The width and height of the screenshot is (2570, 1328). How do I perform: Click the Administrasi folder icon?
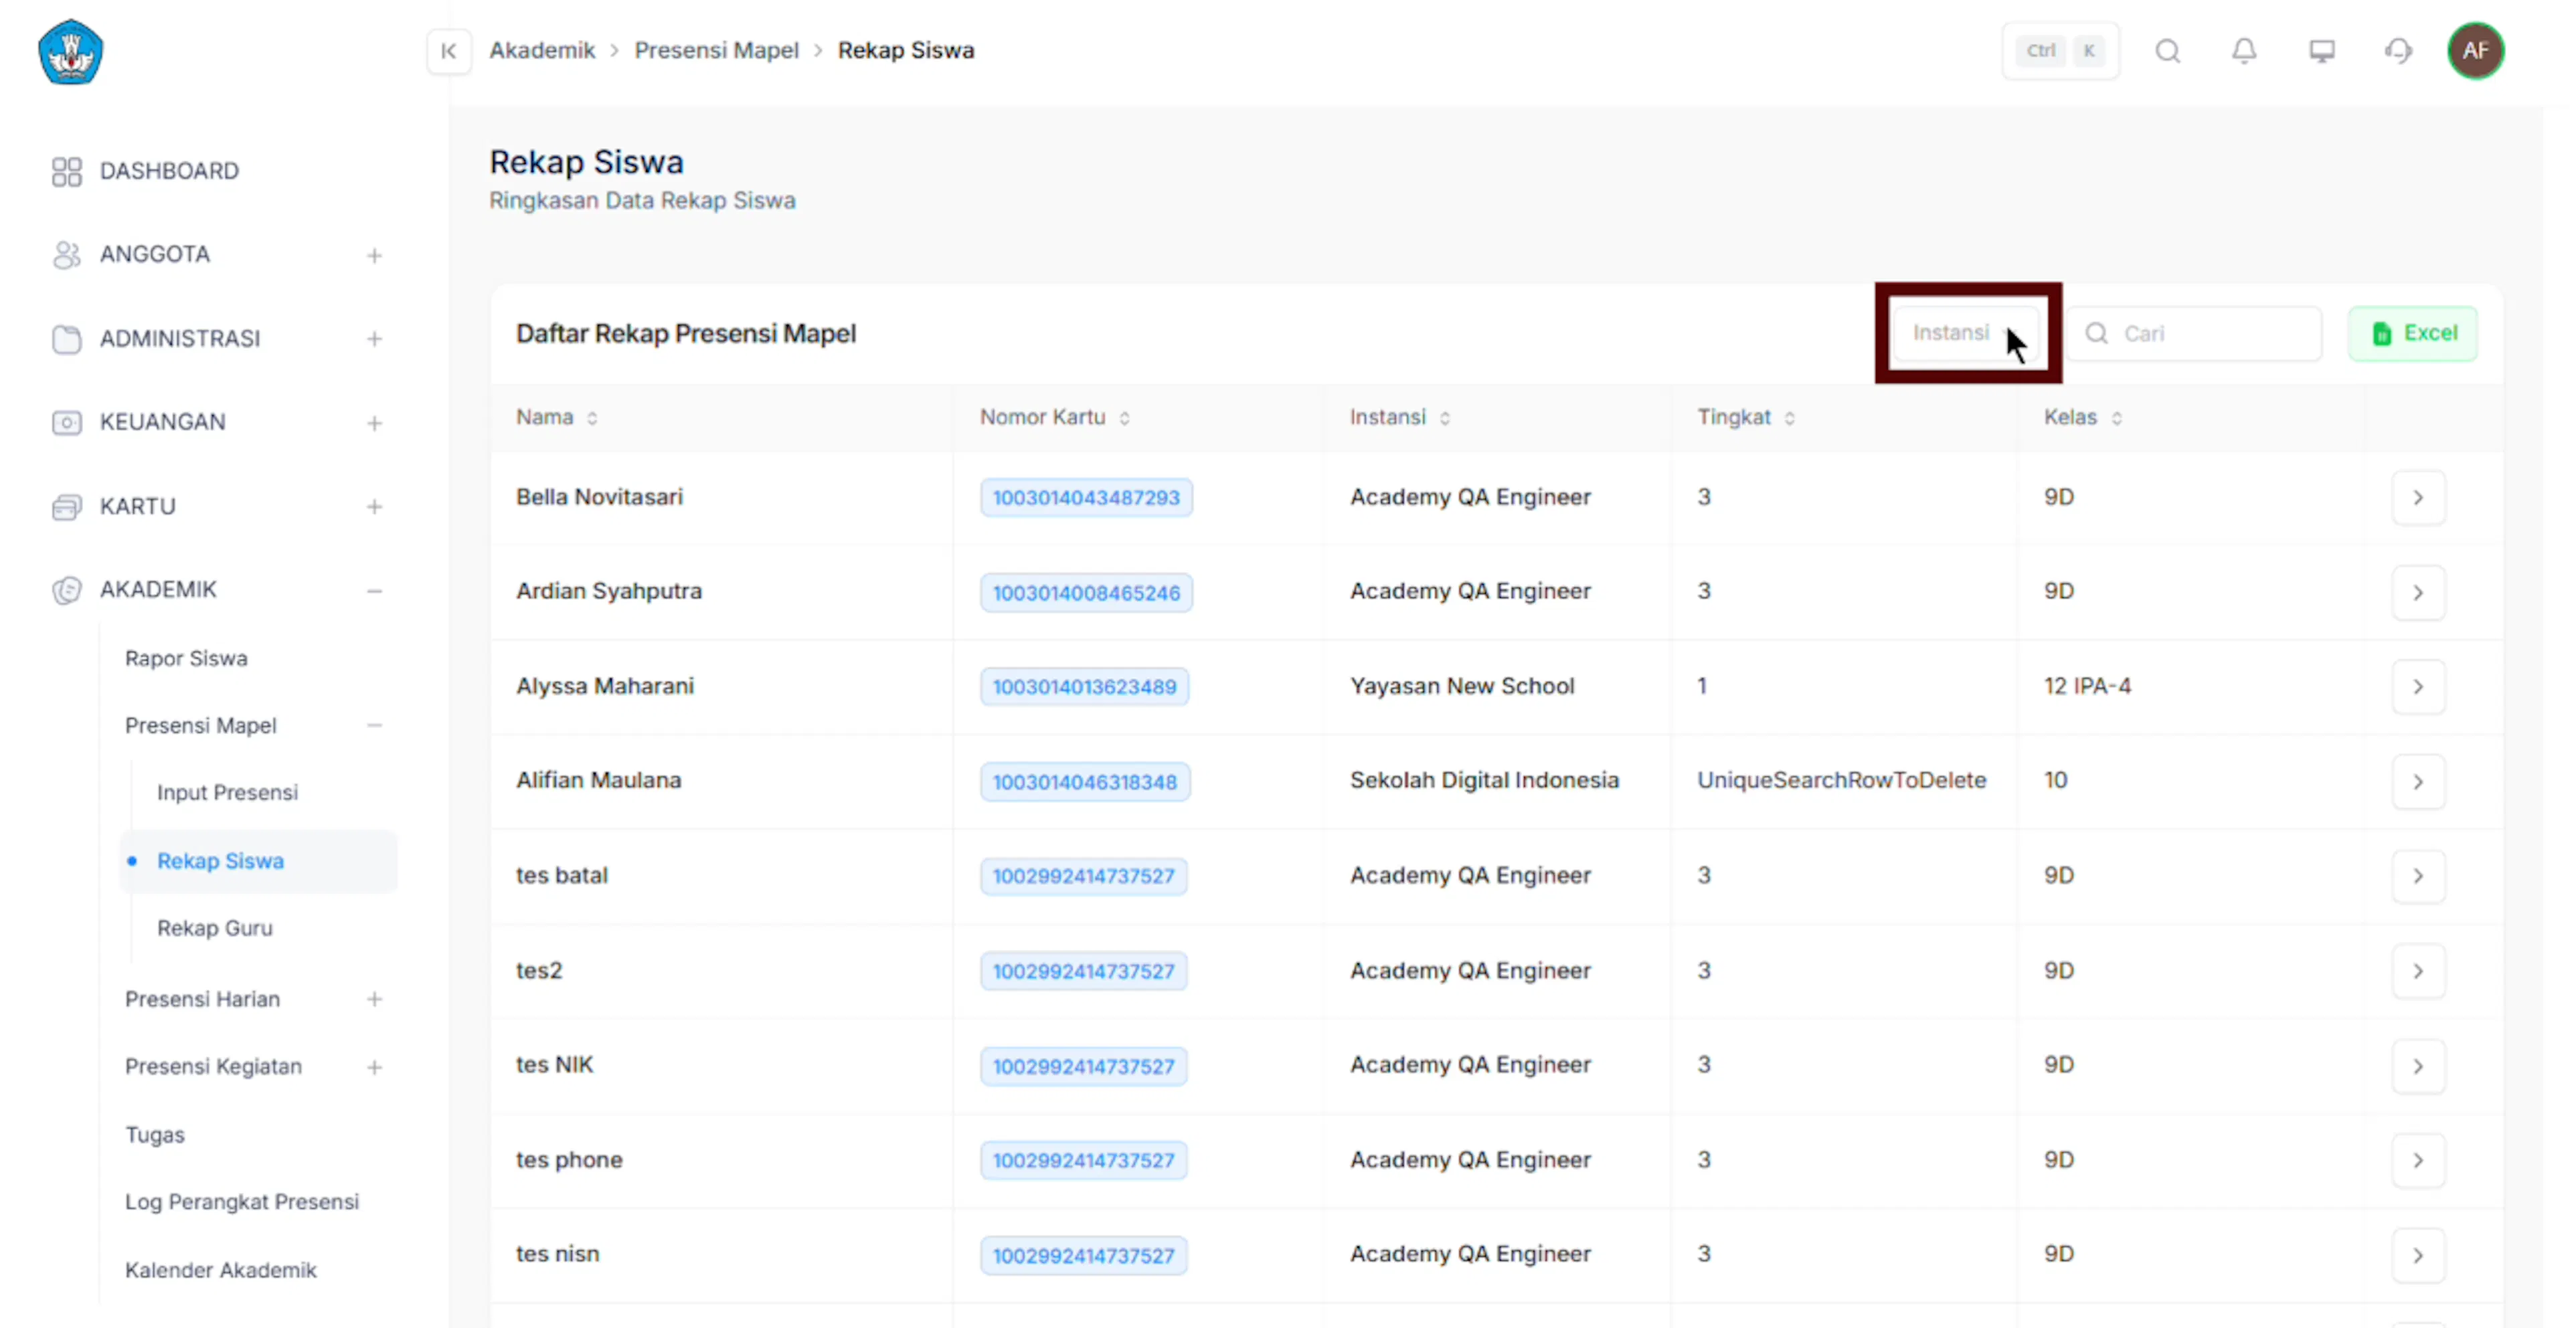pyautogui.click(x=67, y=339)
